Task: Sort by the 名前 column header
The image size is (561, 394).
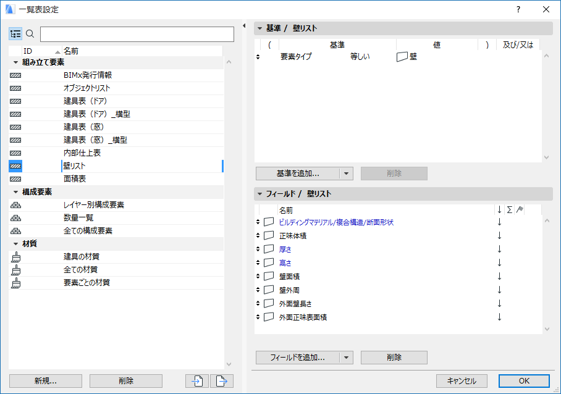Action: click(142, 51)
